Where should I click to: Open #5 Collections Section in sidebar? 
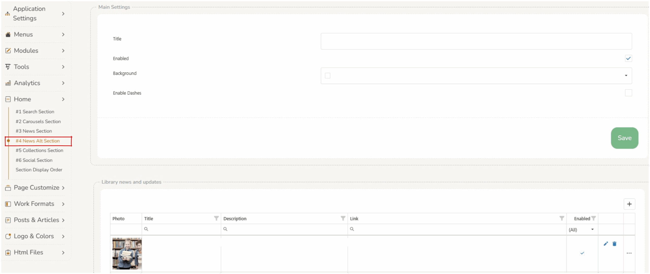(x=39, y=150)
